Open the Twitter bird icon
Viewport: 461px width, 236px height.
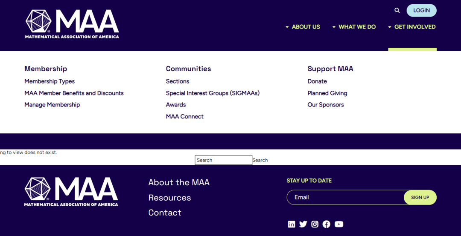point(303,224)
